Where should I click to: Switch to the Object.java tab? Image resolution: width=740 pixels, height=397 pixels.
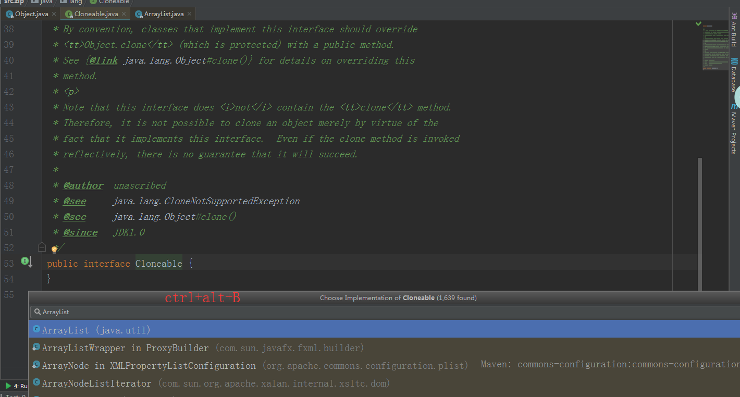[x=31, y=14]
